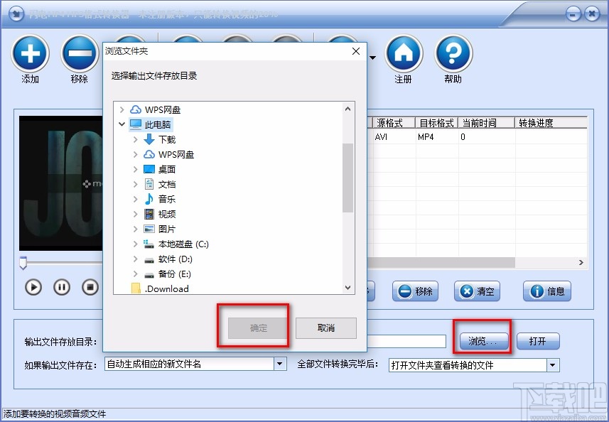
Task: Pause the preview playback
Action: [62, 287]
